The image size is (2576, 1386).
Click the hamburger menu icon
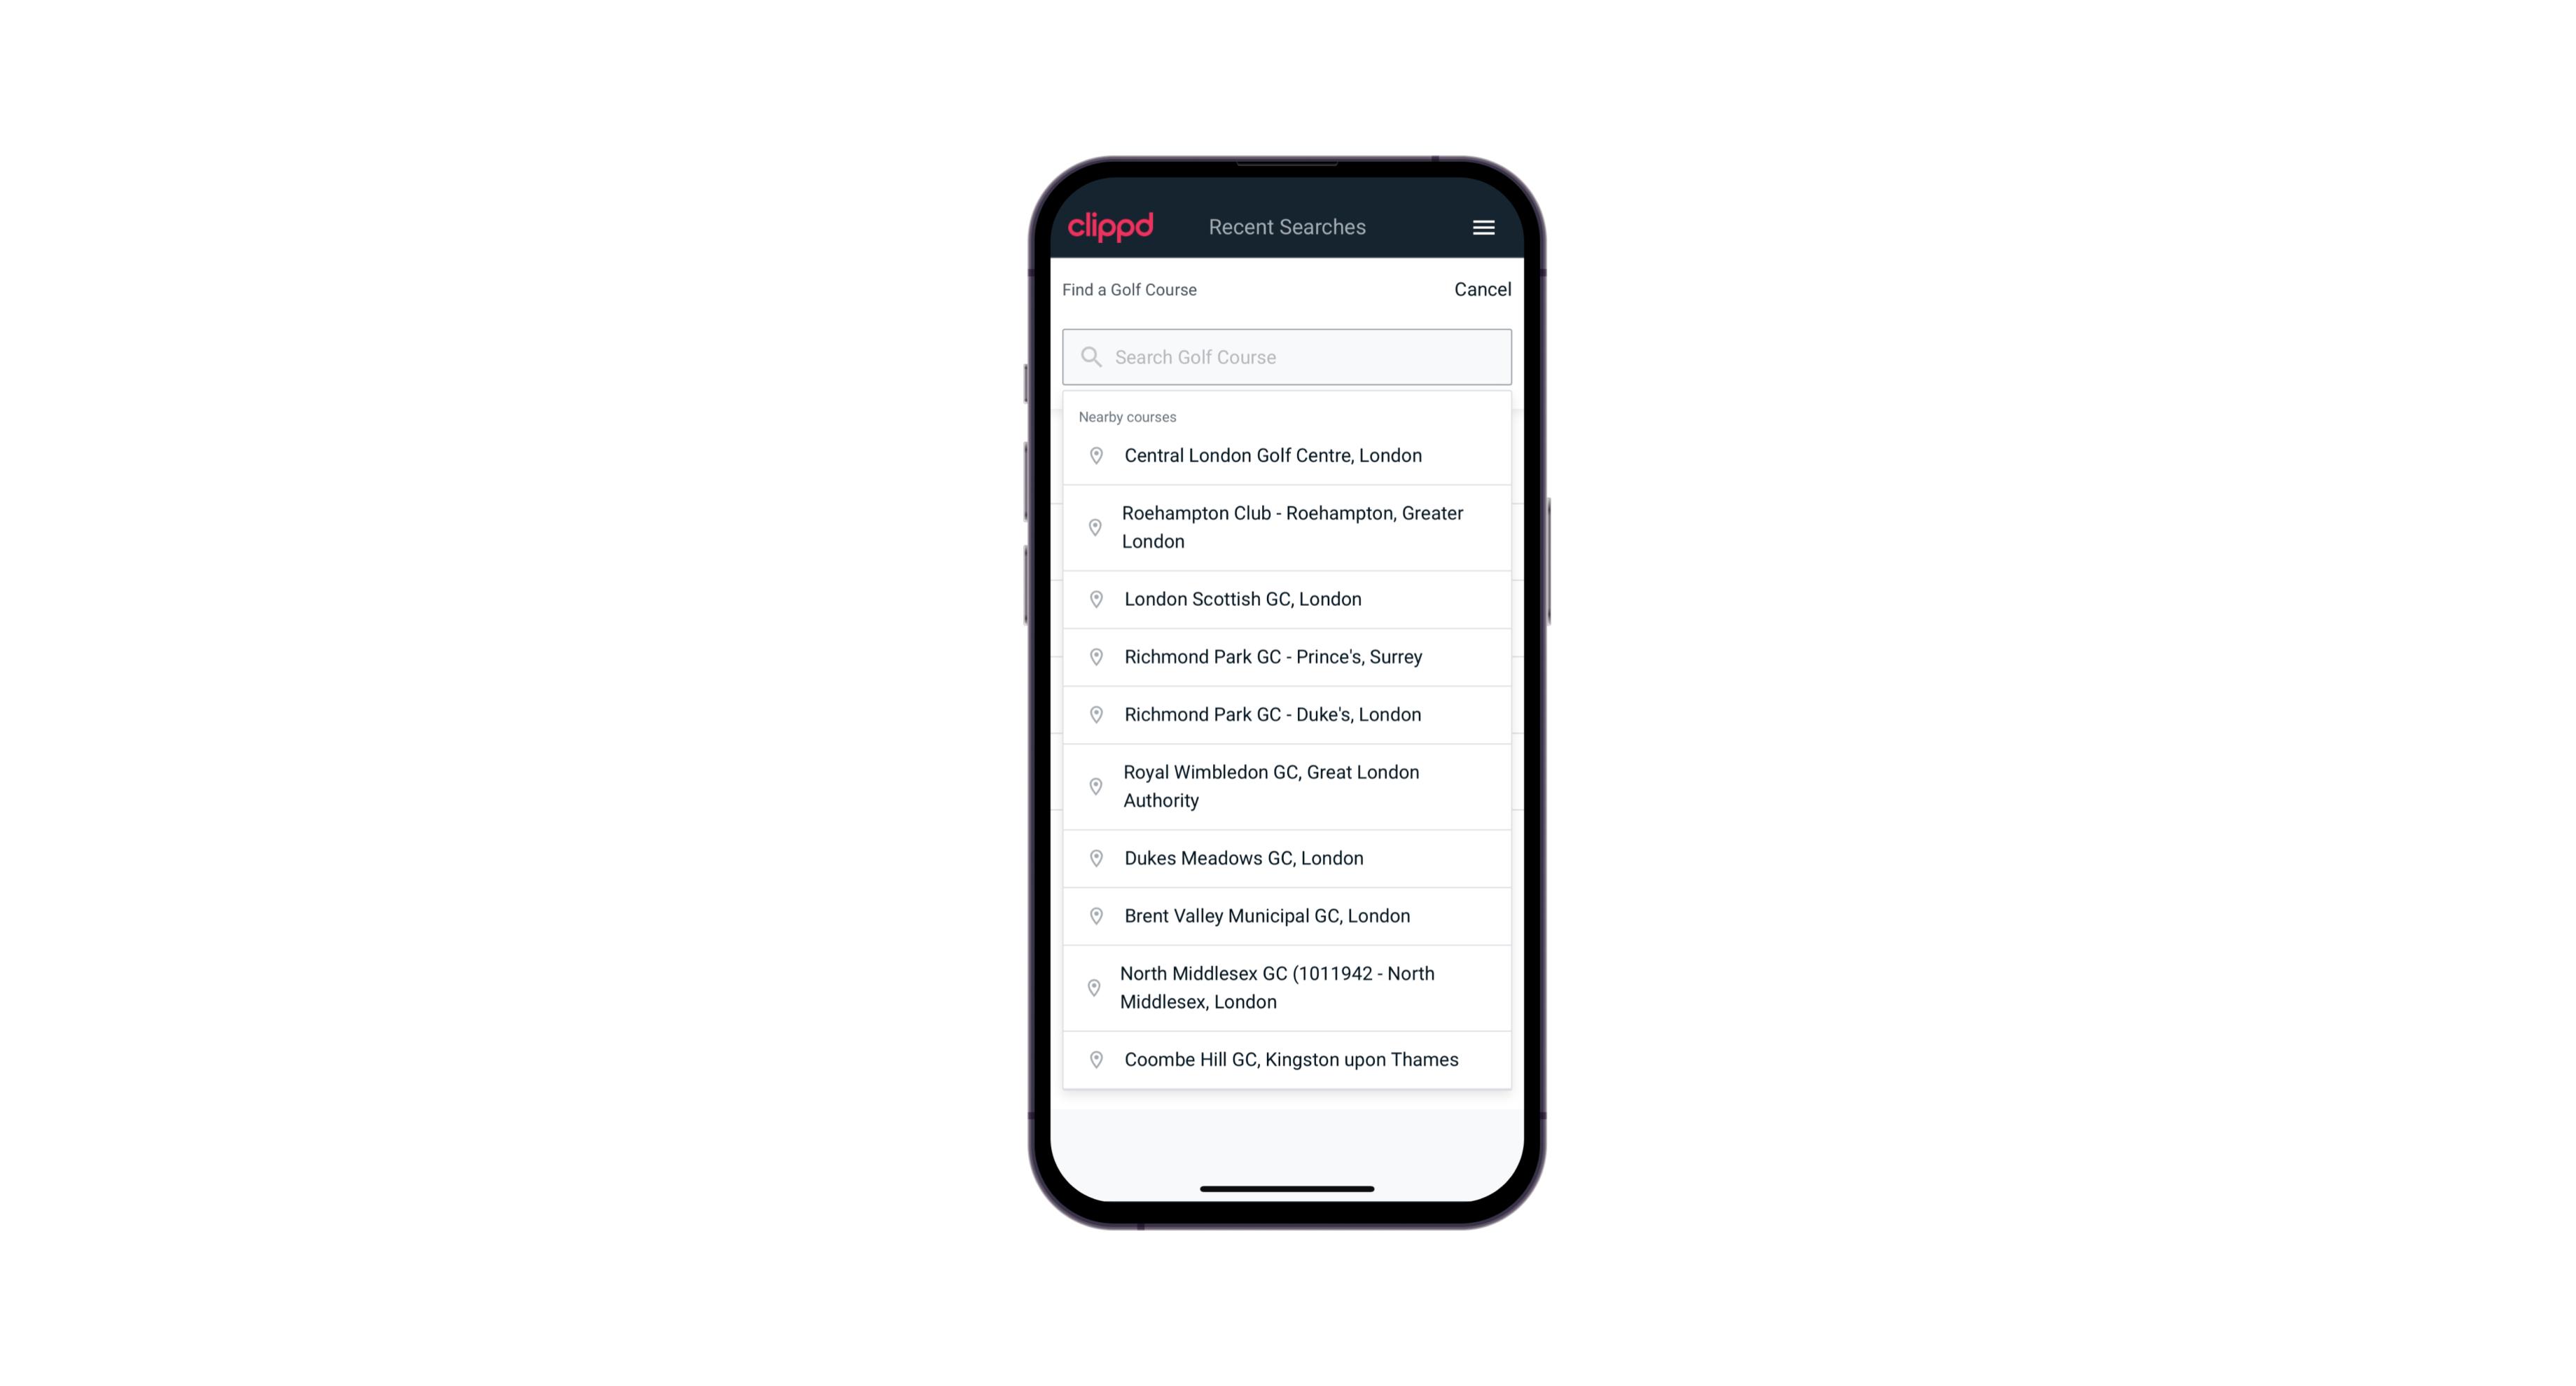1483,227
